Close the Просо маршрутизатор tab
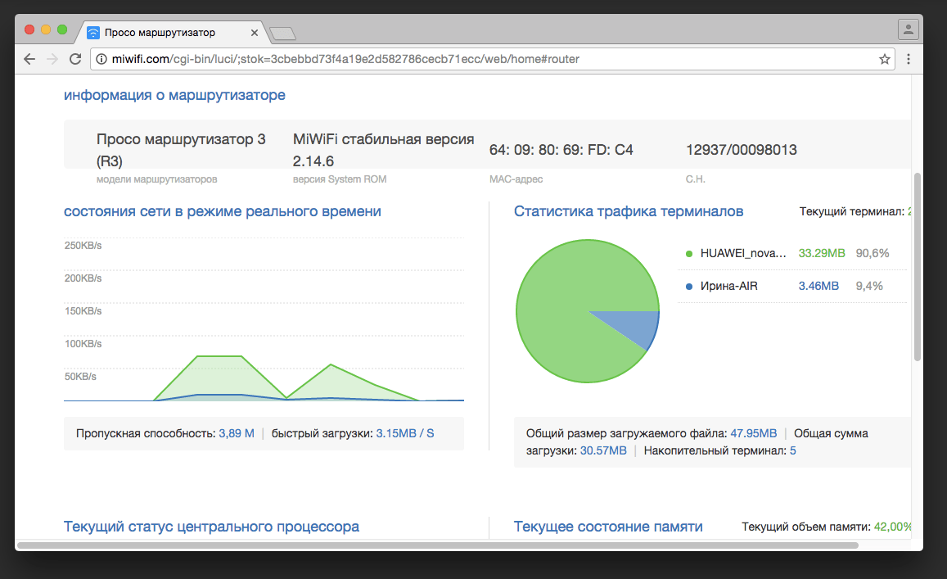The height and width of the screenshot is (579, 947). tap(255, 33)
